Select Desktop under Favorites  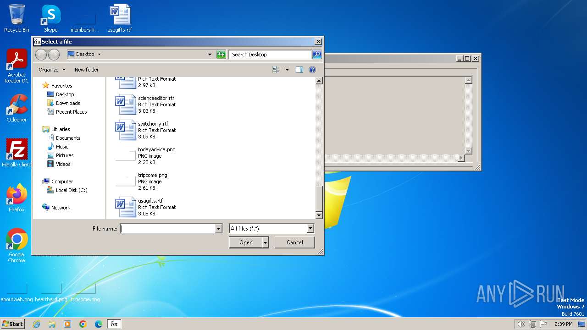[x=65, y=94]
